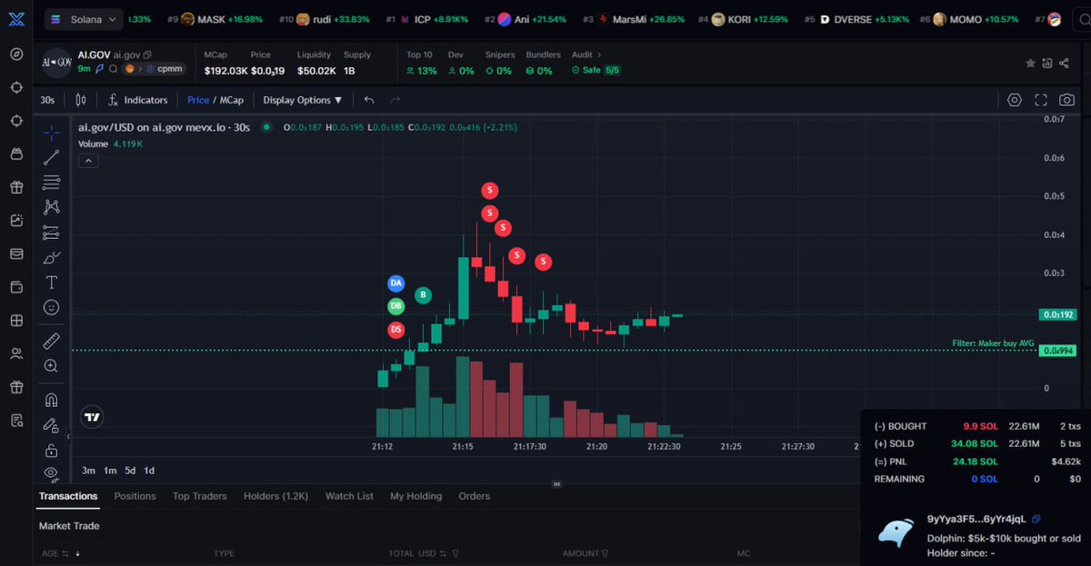1091x566 pixels.
Task: Expand the Display Options dropdown
Action: point(303,100)
